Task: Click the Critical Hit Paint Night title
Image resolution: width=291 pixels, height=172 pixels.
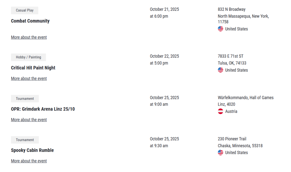Action: (33, 68)
